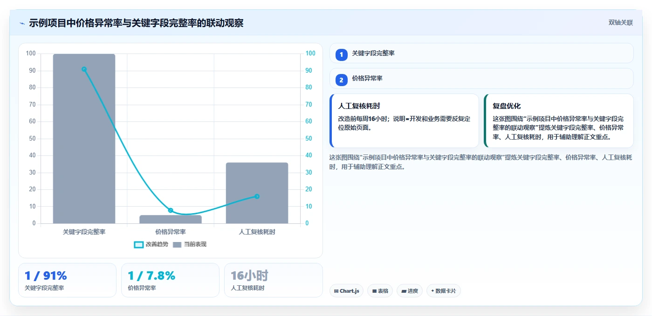Open the 复盘优化 info card

559,121
